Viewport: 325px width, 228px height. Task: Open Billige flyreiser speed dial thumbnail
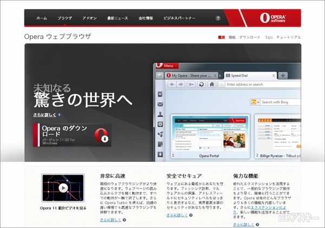point(278,136)
